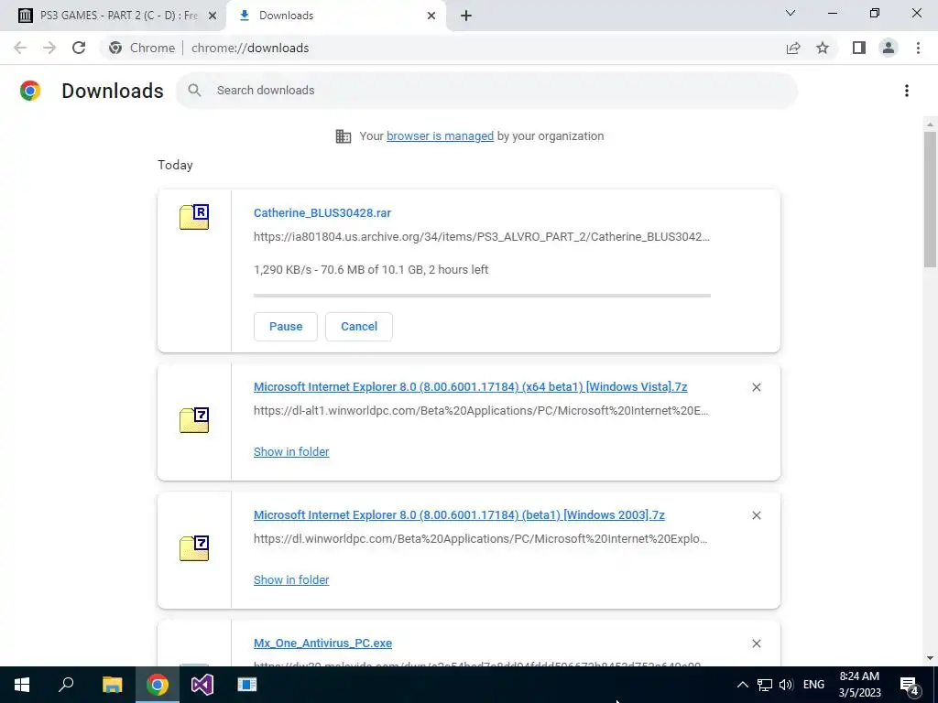938x703 pixels.
Task: Show Windows Vista.7z in folder
Action: [x=291, y=452]
